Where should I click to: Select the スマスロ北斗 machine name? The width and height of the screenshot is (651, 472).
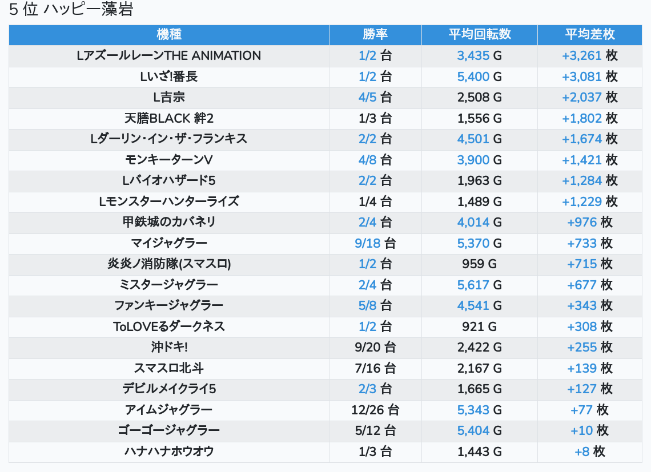click(x=169, y=368)
